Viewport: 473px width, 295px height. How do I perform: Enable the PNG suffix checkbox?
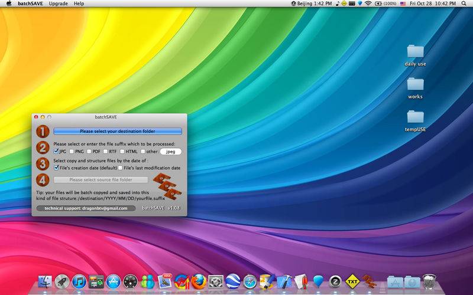point(72,152)
